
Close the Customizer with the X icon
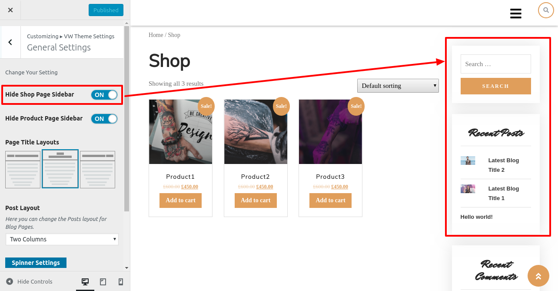coord(10,10)
